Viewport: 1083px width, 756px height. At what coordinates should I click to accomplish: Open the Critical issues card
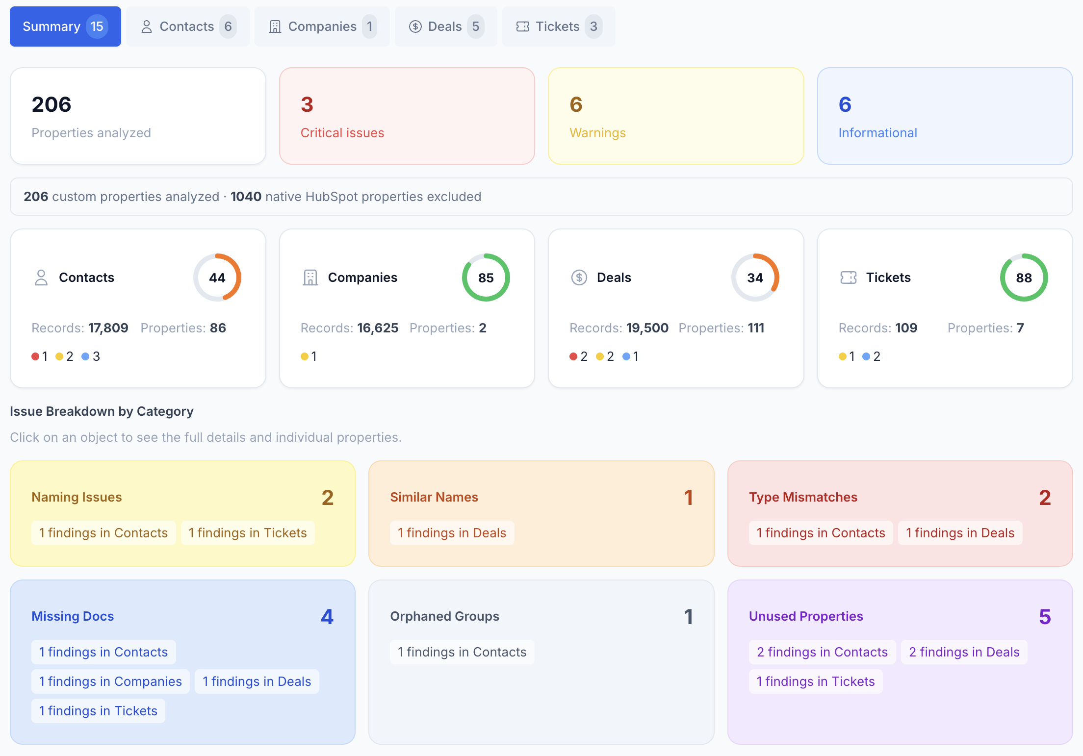pyautogui.click(x=407, y=116)
